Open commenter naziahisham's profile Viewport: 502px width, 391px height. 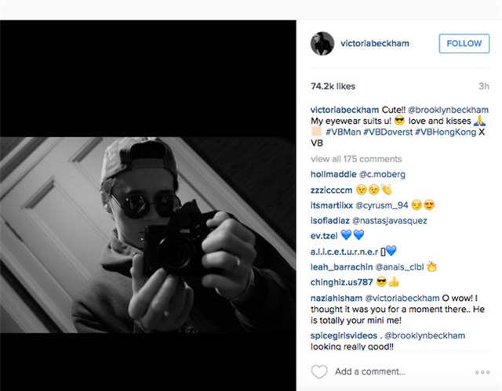pos(336,298)
